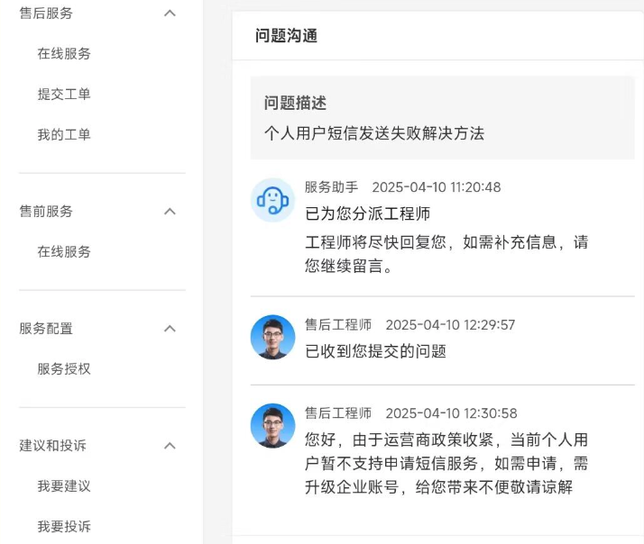Click the 已收到您提交的问题 reply text
The height and width of the screenshot is (544, 644).
pyautogui.click(x=375, y=351)
